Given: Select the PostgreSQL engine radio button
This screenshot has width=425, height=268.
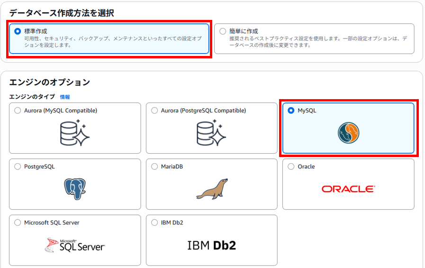Looking at the screenshot, I should (x=18, y=166).
